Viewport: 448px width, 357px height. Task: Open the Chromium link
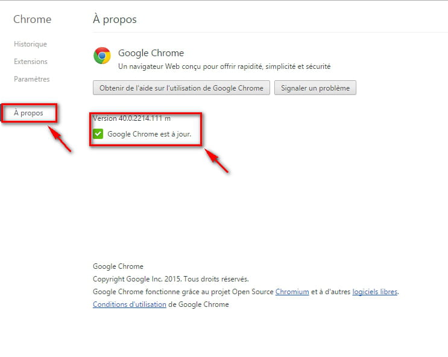point(292,292)
